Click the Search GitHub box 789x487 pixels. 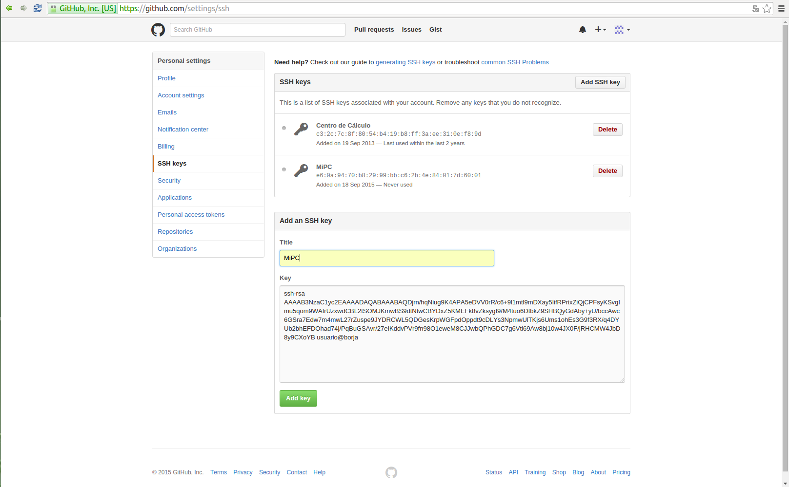pyautogui.click(x=257, y=30)
